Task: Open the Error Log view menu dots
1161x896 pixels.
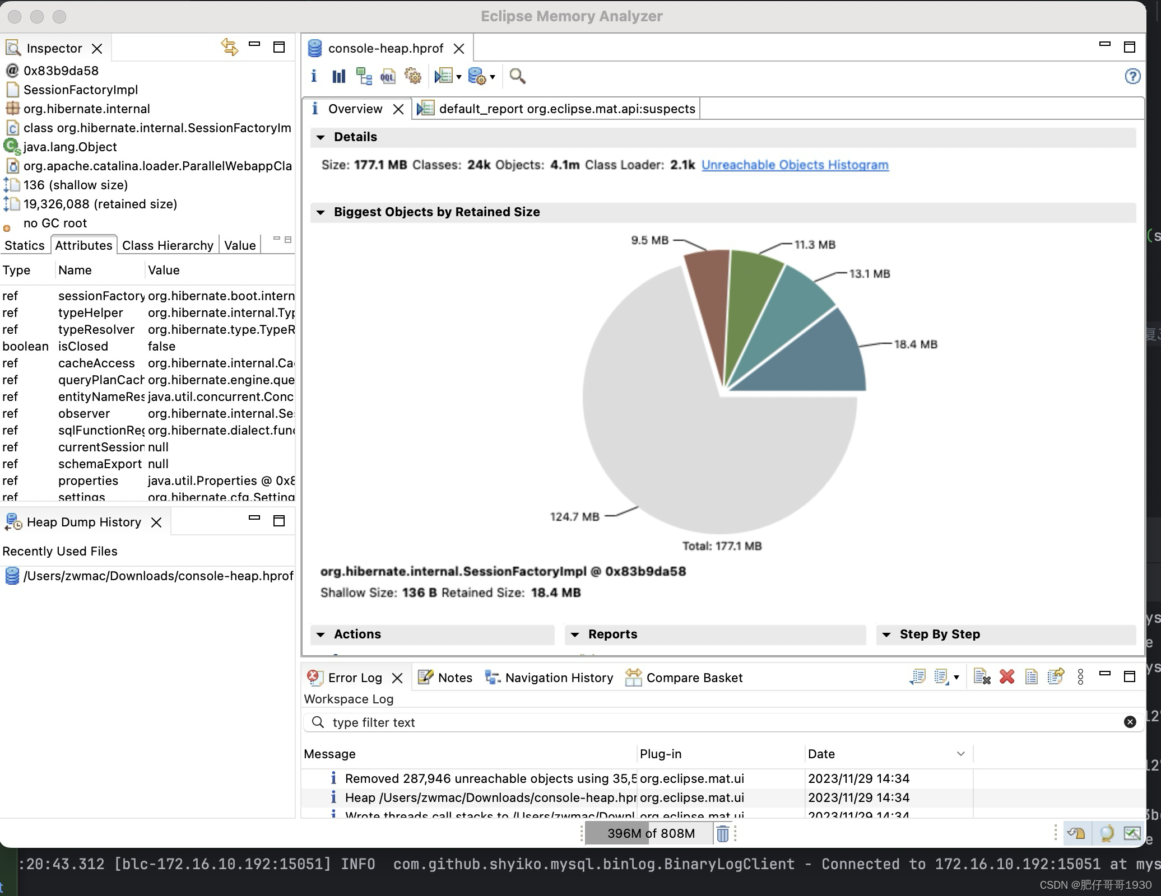Action: pos(1080,677)
